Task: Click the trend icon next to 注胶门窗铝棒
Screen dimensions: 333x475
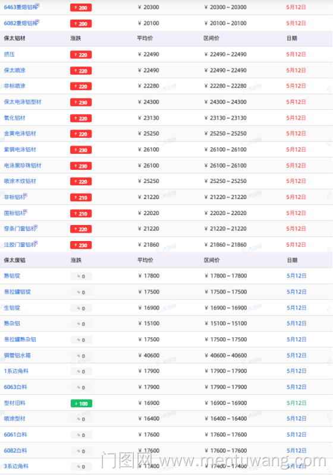Action: point(36,243)
